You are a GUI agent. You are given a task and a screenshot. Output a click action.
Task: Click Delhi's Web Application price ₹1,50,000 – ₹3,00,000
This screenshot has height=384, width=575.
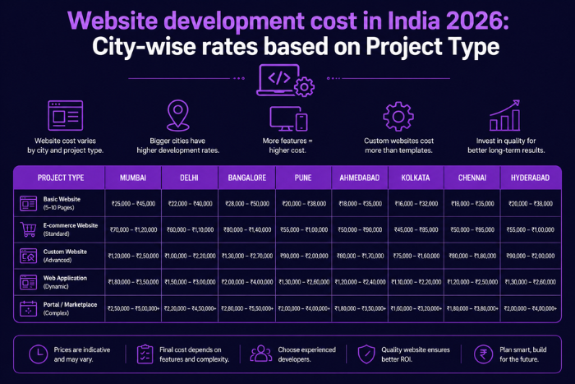pos(190,282)
